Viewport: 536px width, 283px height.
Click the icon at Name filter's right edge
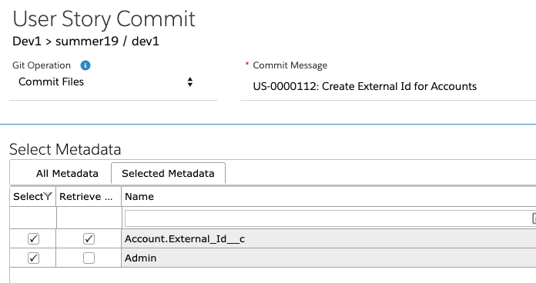click(534, 218)
